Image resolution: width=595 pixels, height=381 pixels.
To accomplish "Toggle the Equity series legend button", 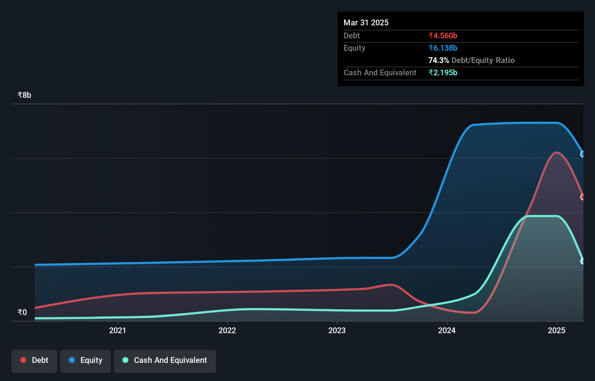I will tap(86, 361).
